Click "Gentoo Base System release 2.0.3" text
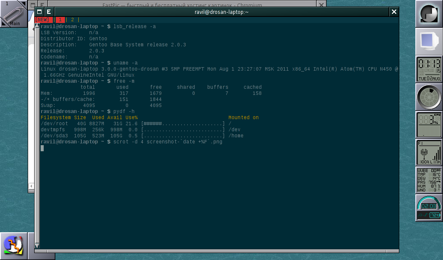443x260 pixels. [x=138, y=45]
